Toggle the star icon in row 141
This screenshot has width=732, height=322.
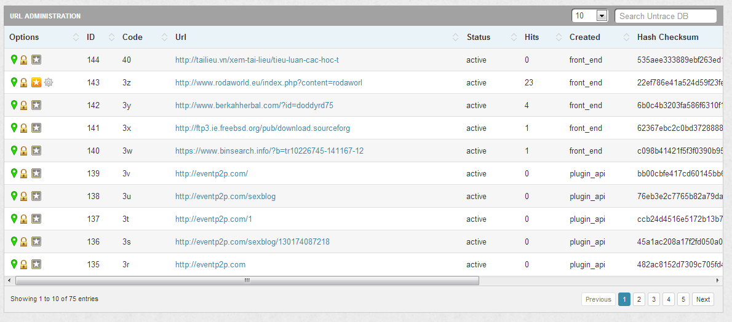[36, 128]
